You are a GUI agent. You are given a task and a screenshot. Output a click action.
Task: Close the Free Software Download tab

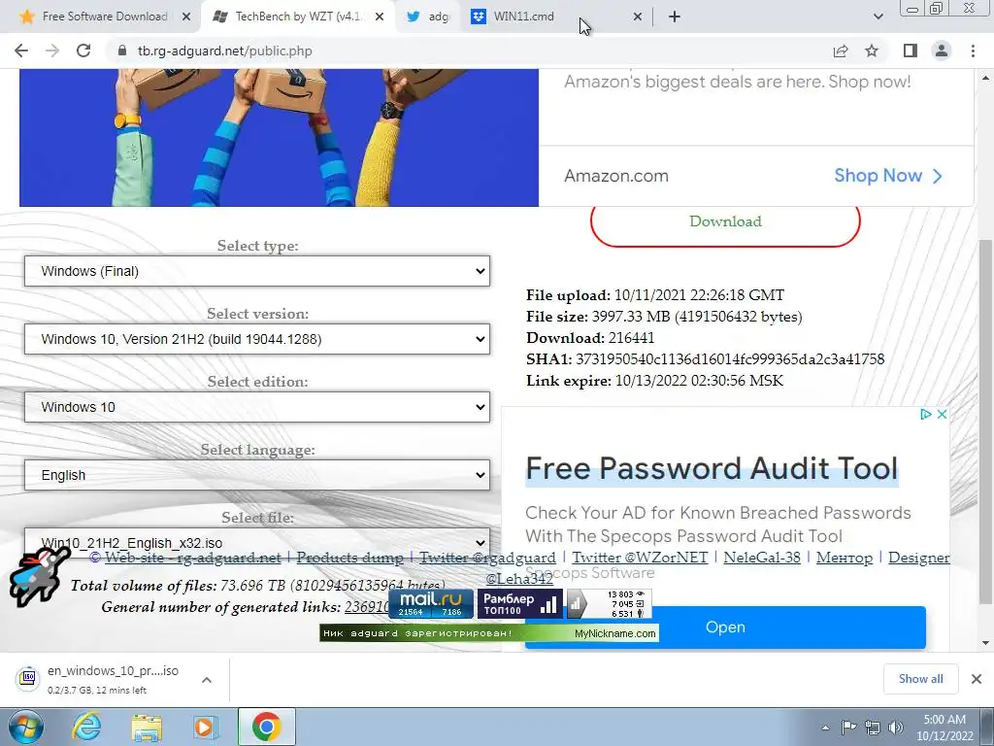coord(185,17)
